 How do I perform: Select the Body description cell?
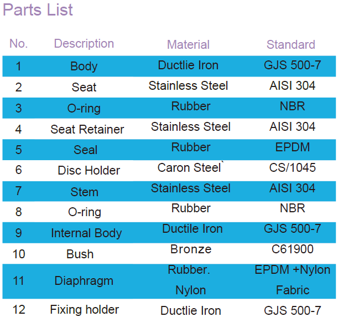tap(84, 67)
